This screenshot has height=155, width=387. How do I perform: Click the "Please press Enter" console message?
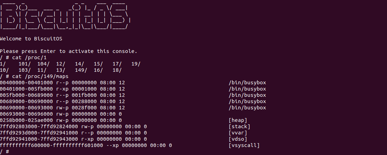coord(69,51)
